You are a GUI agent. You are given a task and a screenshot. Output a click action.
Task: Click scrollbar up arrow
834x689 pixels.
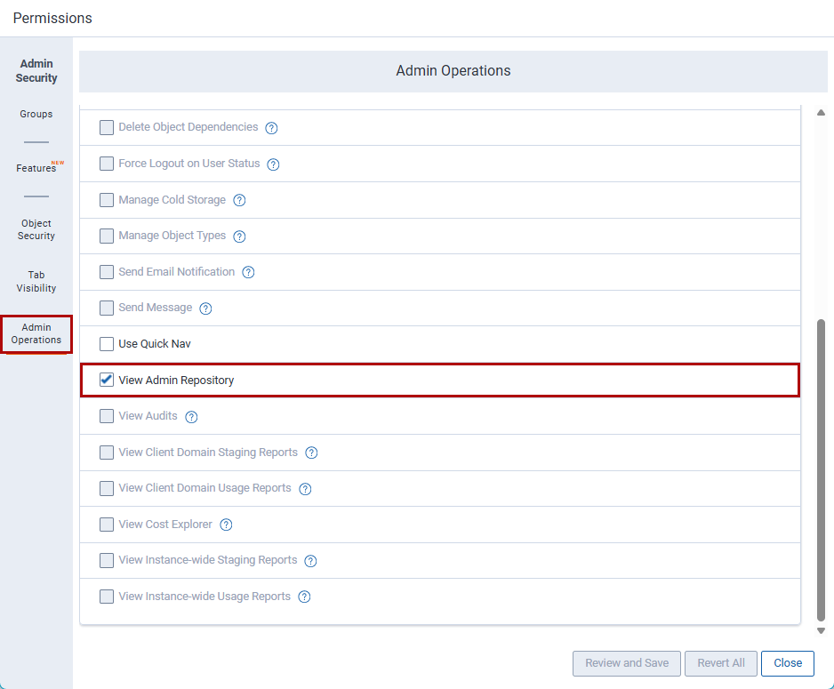pos(822,113)
